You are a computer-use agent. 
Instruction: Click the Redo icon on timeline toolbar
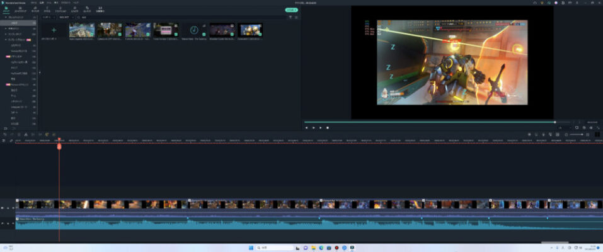12,134
